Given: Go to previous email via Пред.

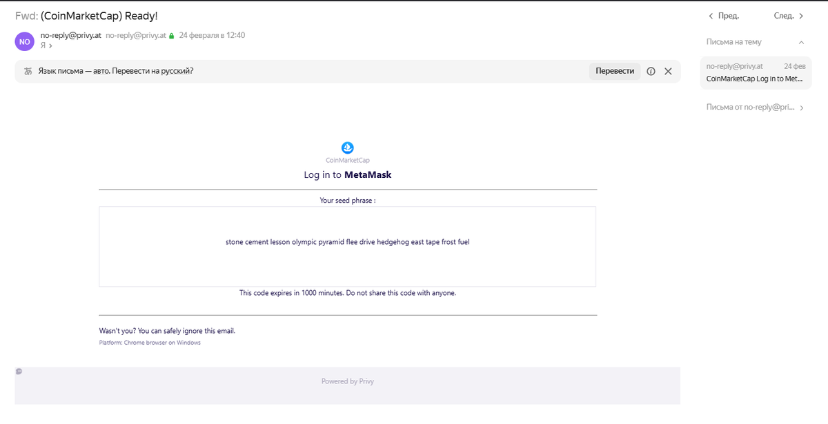Looking at the screenshot, I should tap(724, 16).
